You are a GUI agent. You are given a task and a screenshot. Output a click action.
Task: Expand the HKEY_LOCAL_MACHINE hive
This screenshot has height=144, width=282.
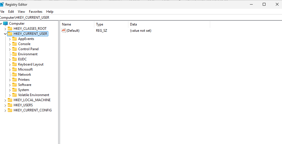[x=5, y=100]
